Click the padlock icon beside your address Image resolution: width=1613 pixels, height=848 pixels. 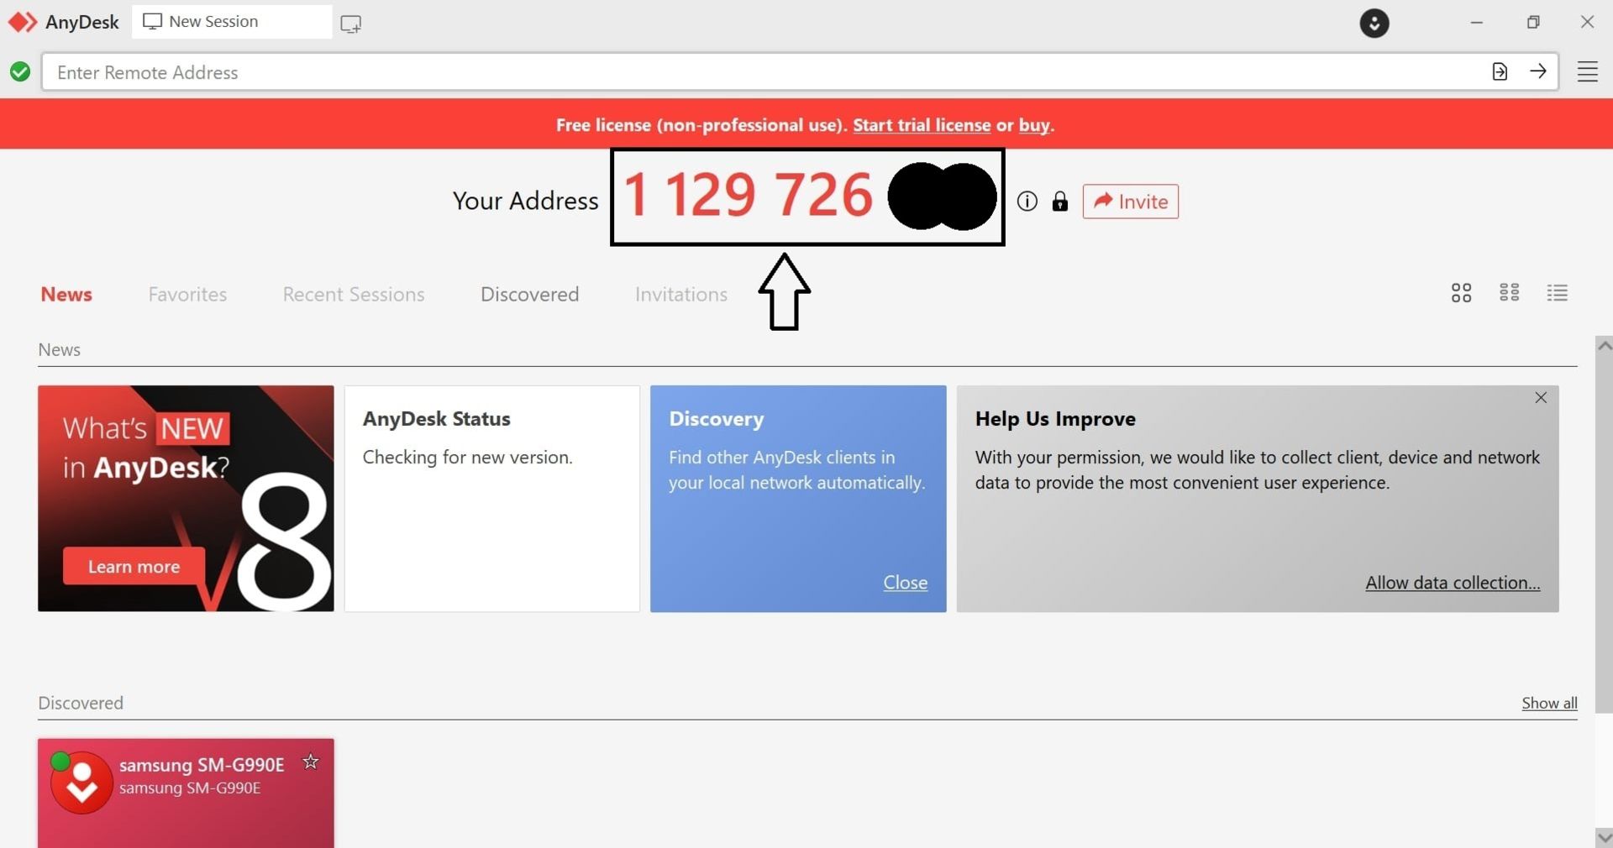tap(1060, 202)
